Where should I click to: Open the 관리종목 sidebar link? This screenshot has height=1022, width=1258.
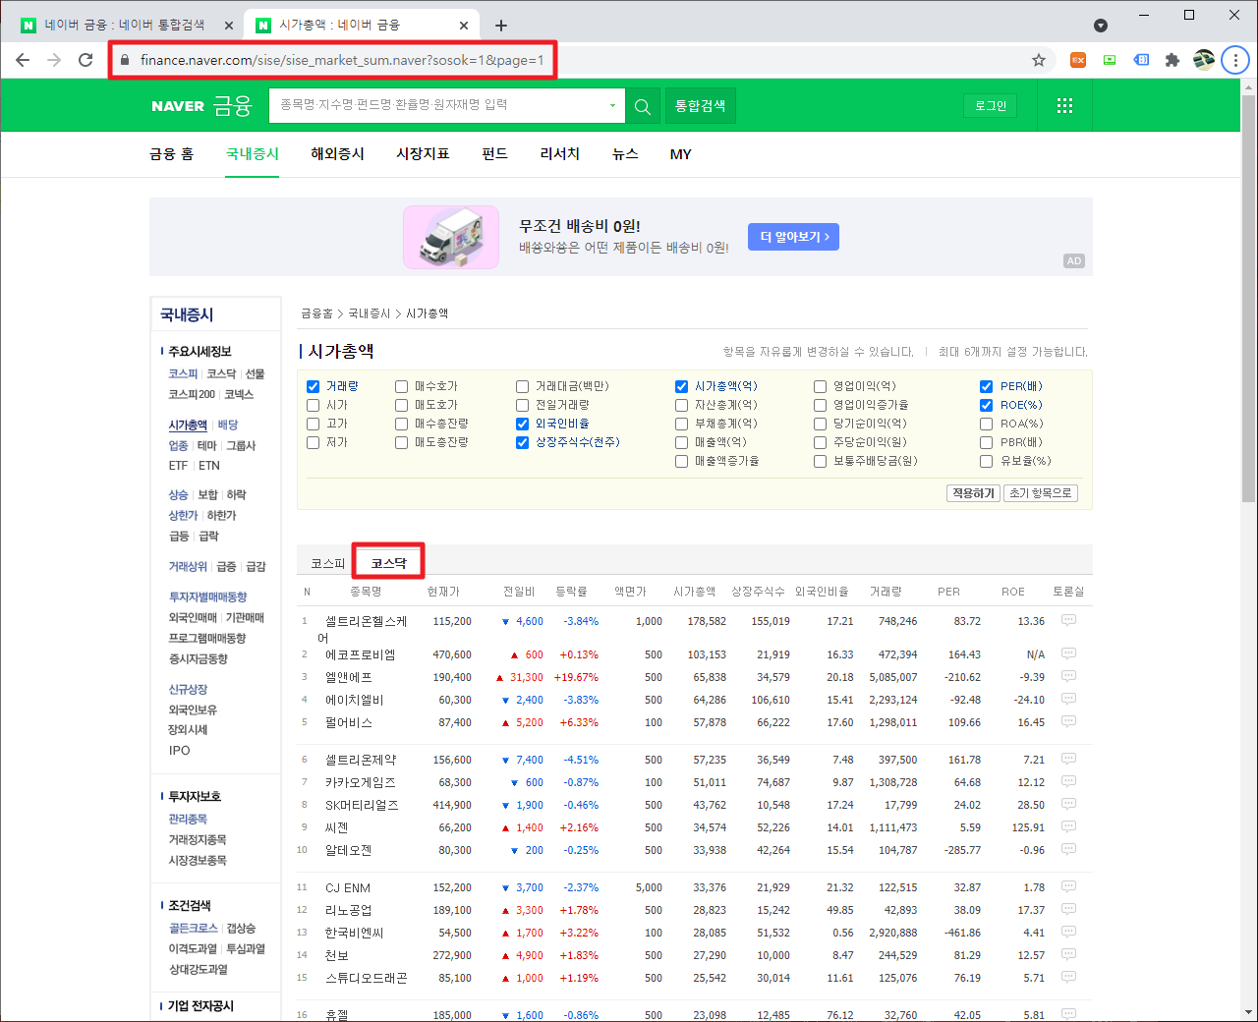[x=188, y=820]
